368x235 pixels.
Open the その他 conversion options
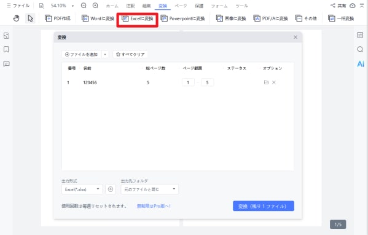point(306,18)
